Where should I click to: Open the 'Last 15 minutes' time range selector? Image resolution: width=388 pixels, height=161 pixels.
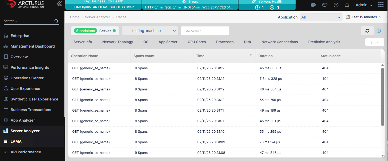[x=364, y=17]
